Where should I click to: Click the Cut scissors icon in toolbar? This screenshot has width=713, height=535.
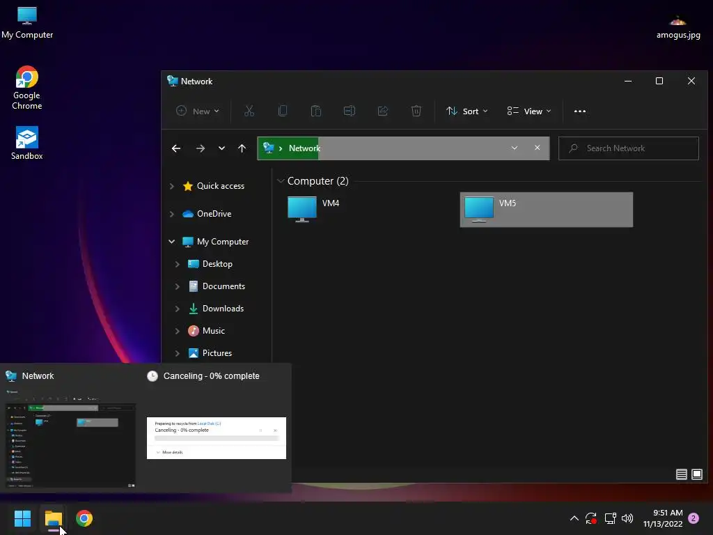(249, 111)
